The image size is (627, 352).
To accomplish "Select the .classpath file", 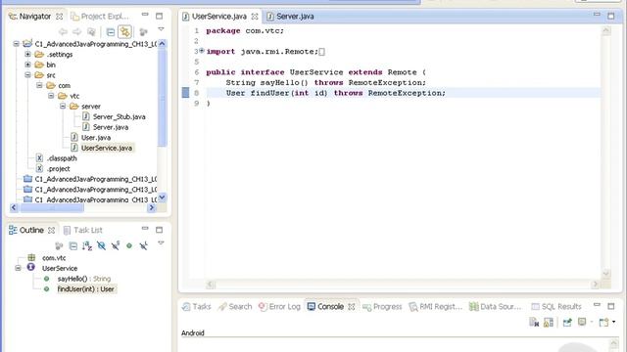I will tap(62, 158).
